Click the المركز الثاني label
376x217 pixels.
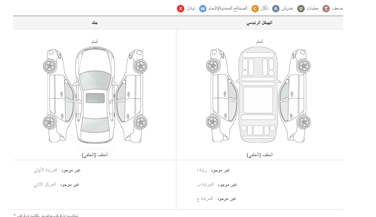[x=45, y=184]
